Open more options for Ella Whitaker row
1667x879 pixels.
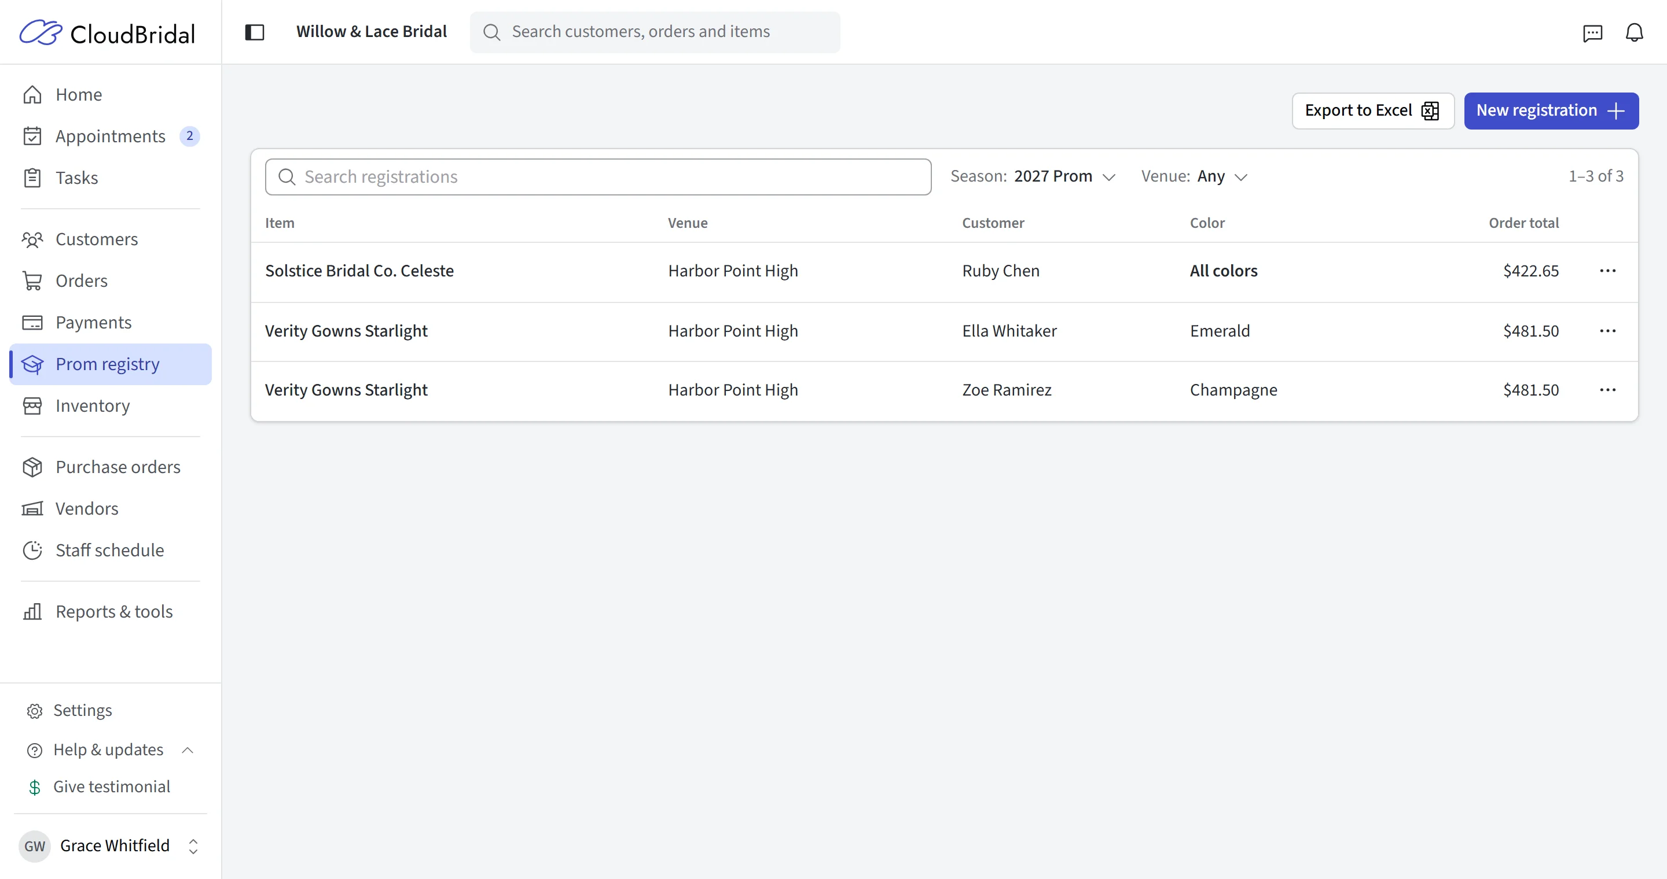pos(1608,331)
